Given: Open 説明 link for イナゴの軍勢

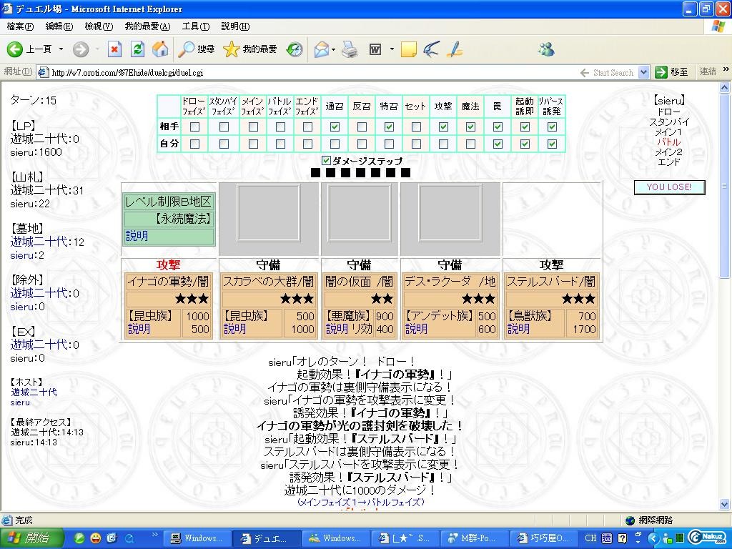Looking at the screenshot, I should [x=139, y=329].
